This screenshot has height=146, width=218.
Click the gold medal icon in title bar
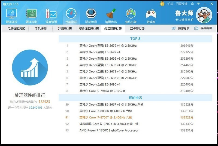(162, 4)
